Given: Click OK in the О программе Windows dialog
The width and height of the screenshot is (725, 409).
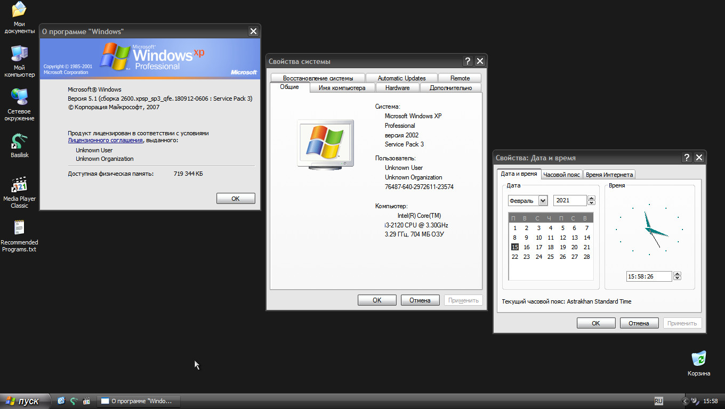Looking at the screenshot, I should click(236, 199).
